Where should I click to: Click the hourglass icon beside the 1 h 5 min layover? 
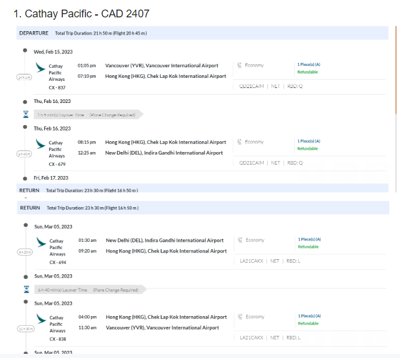[25, 114]
